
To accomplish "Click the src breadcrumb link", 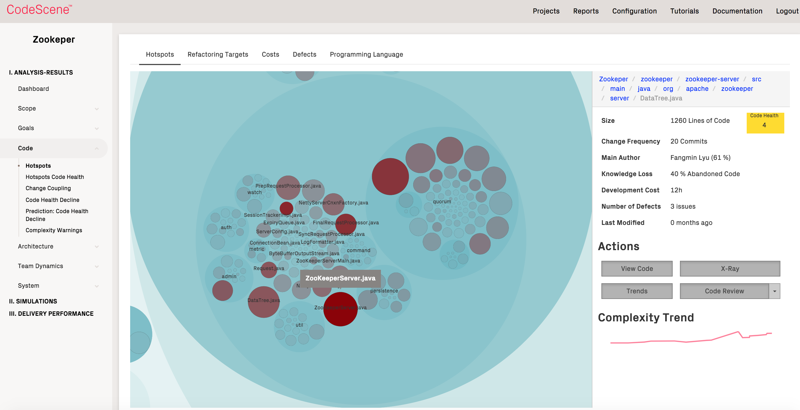I will (x=756, y=79).
